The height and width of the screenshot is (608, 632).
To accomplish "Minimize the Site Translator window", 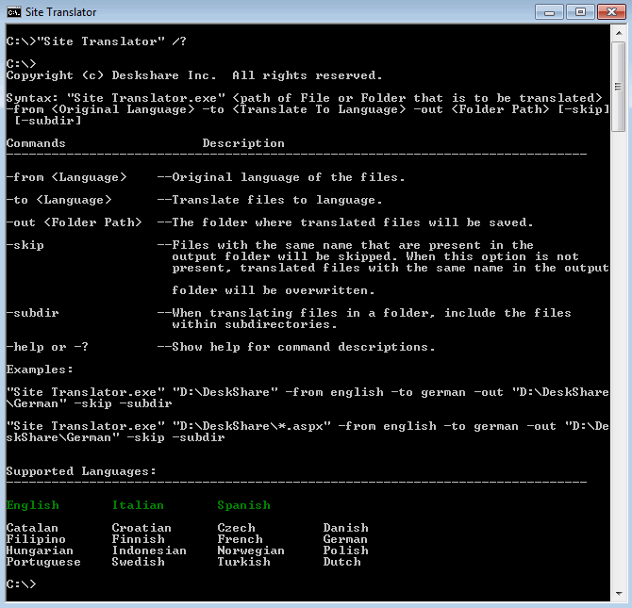I will pyautogui.click(x=549, y=12).
